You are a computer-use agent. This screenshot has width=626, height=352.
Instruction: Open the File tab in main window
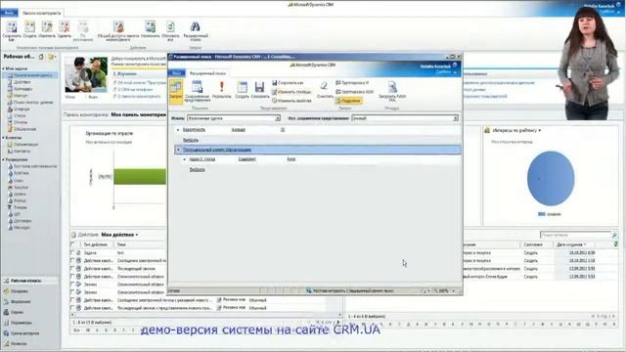click(x=9, y=13)
